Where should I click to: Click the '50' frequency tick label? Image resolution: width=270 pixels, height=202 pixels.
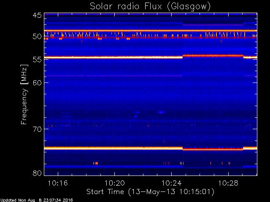tap(37, 37)
